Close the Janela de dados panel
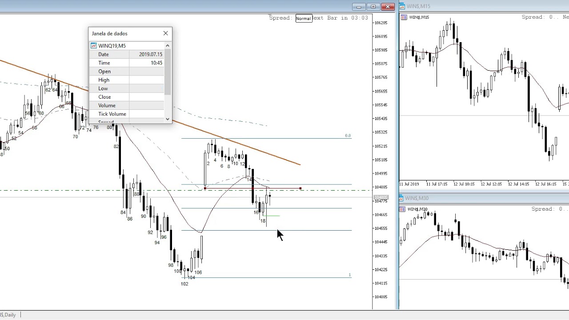569x320 pixels. (166, 33)
